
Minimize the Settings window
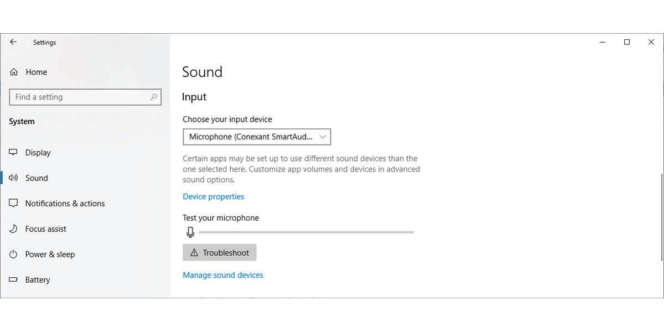click(602, 42)
